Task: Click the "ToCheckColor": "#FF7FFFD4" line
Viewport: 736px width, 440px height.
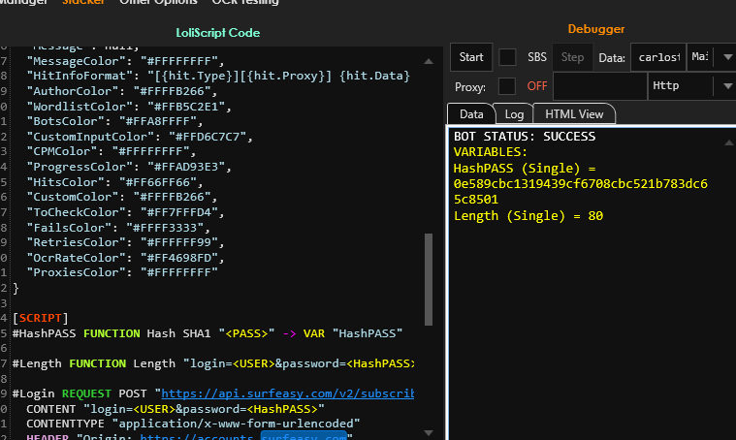Action: tap(125, 212)
